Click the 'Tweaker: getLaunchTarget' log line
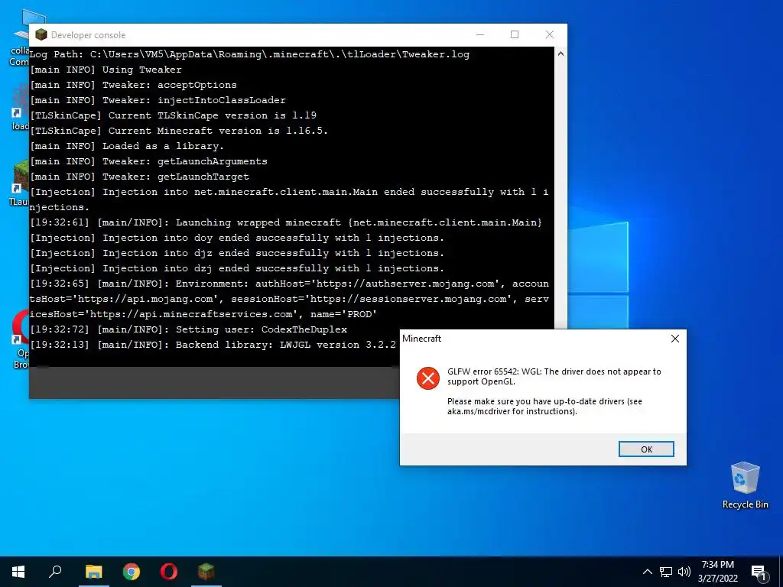 (139, 177)
